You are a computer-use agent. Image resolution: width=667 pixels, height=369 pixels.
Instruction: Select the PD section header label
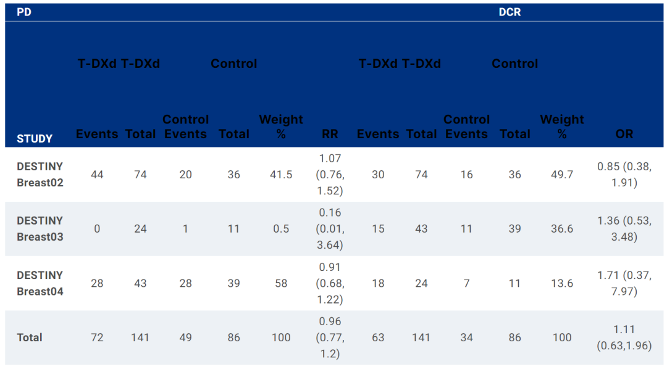(24, 12)
